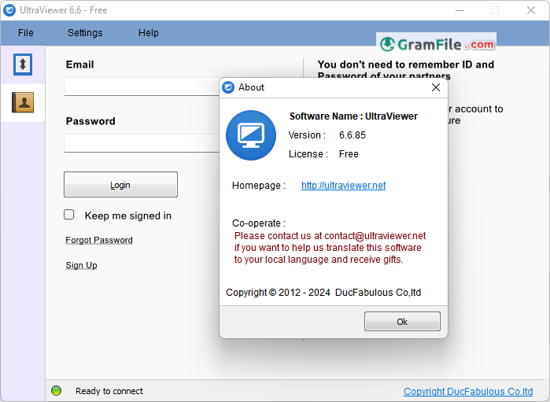Open the File menu
Screen dimensions: 550x402
click(26, 33)
